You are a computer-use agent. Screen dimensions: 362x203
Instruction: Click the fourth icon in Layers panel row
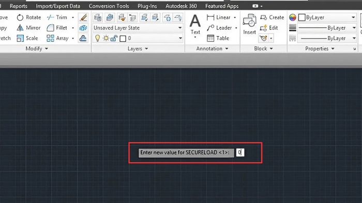tap(132, 18)
